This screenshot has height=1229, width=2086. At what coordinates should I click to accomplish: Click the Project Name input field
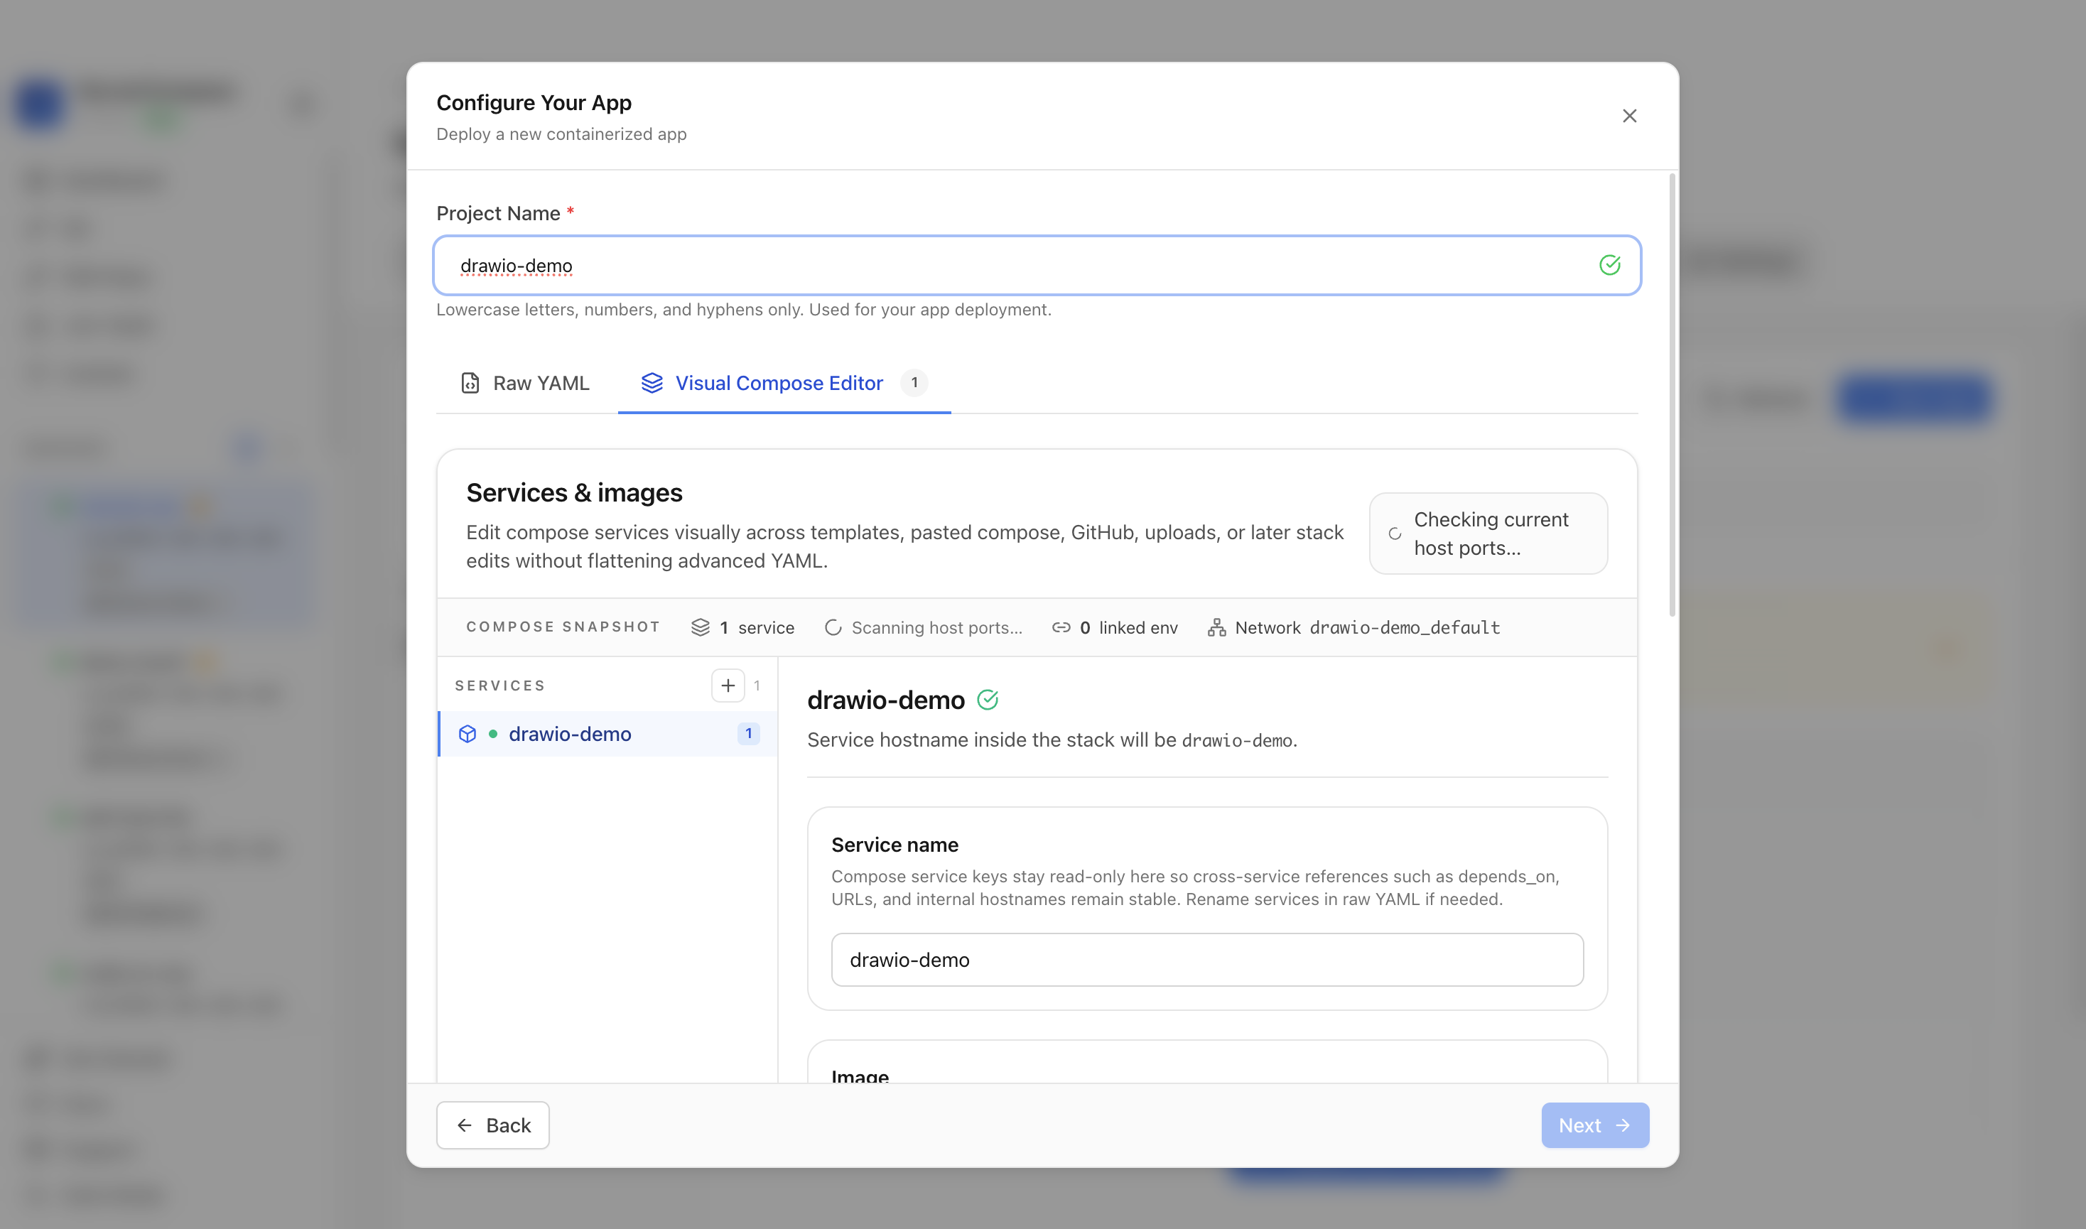tap(1037, 265)
